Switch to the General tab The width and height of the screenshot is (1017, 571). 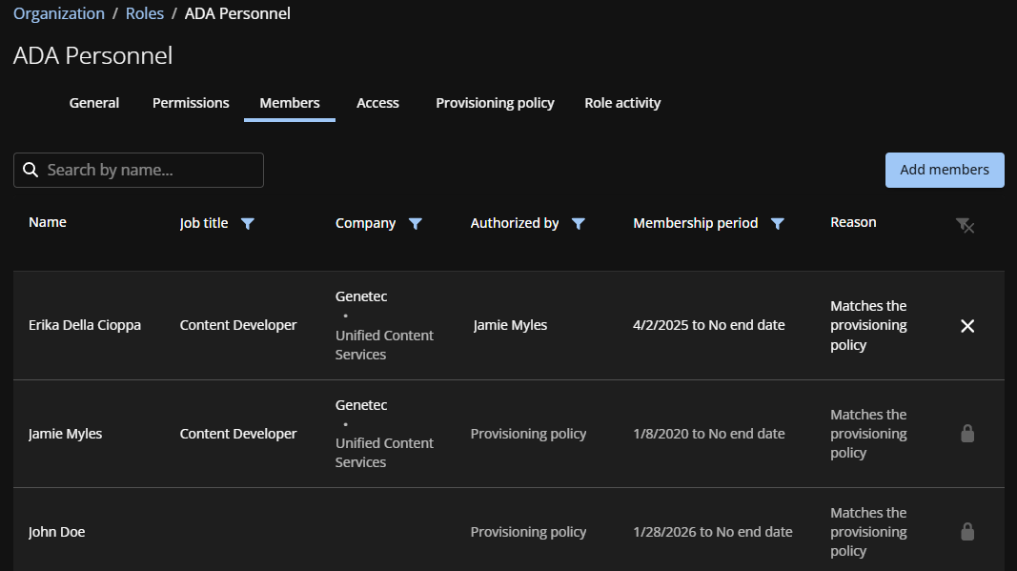coord(94,103)
